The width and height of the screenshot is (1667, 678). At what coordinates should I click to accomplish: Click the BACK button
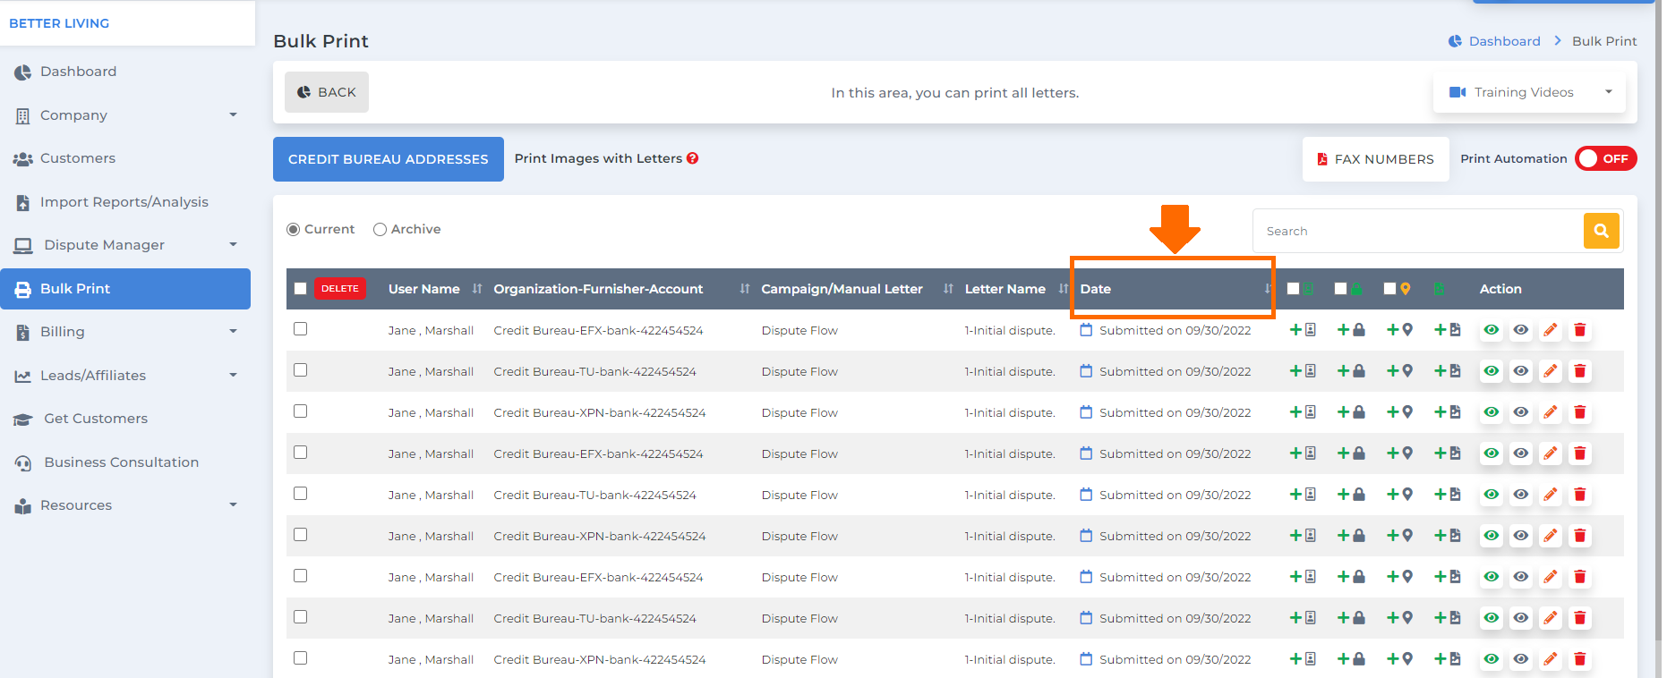[x=327, y=92]
